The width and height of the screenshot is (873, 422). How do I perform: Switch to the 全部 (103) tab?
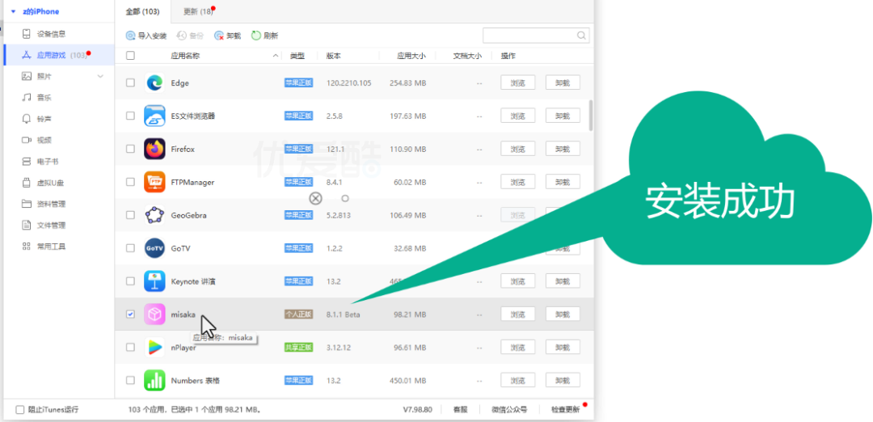(142, 11)
